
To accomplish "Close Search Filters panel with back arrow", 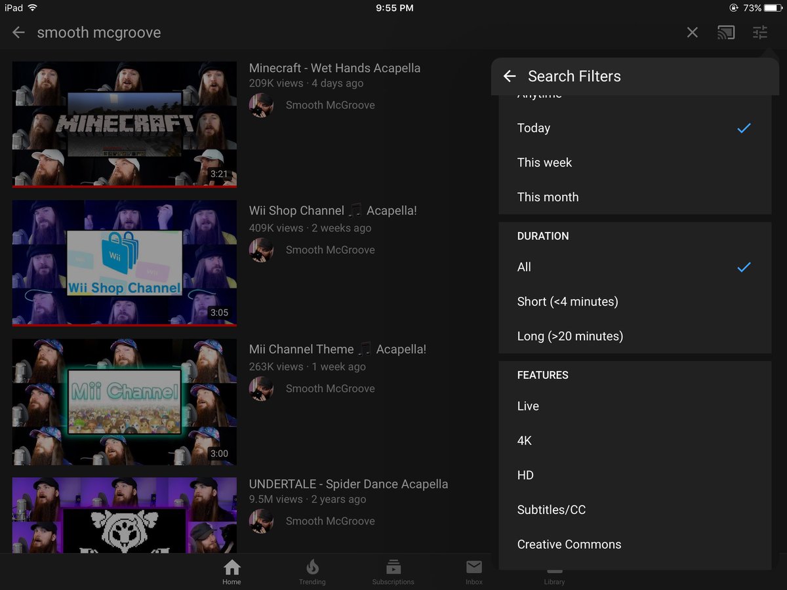I will click(510, 76).
